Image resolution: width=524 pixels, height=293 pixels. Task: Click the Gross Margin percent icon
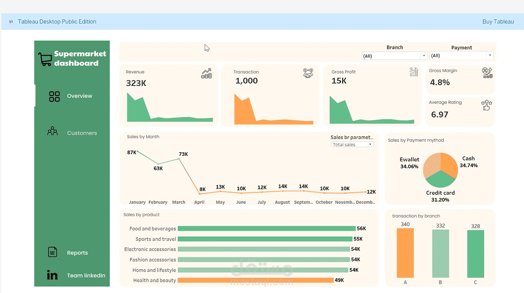click(x=487, y=73)
